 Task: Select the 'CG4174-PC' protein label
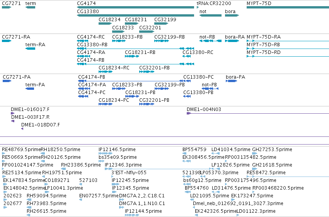click(x=92, y=92)
